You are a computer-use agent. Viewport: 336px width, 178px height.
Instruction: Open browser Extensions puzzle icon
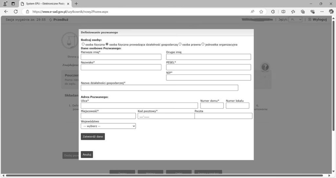pos(273,11)
